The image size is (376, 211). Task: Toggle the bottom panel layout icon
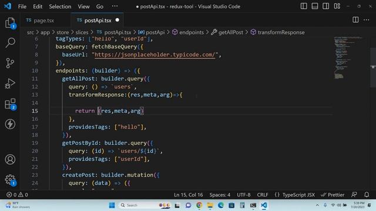(x=315, y=6)
